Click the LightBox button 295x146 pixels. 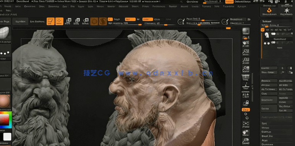20,21
